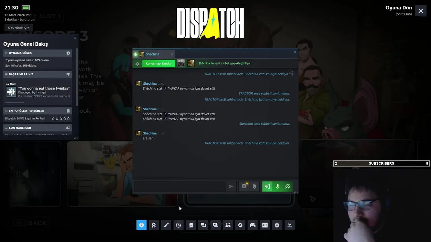The image size is (431, 242).
Task: Click Oyundan Çık button
Action: pos(19,28)
